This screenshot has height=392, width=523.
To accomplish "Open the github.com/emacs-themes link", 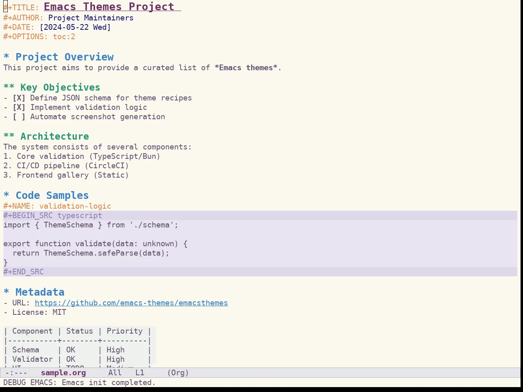I will (131, 303).
